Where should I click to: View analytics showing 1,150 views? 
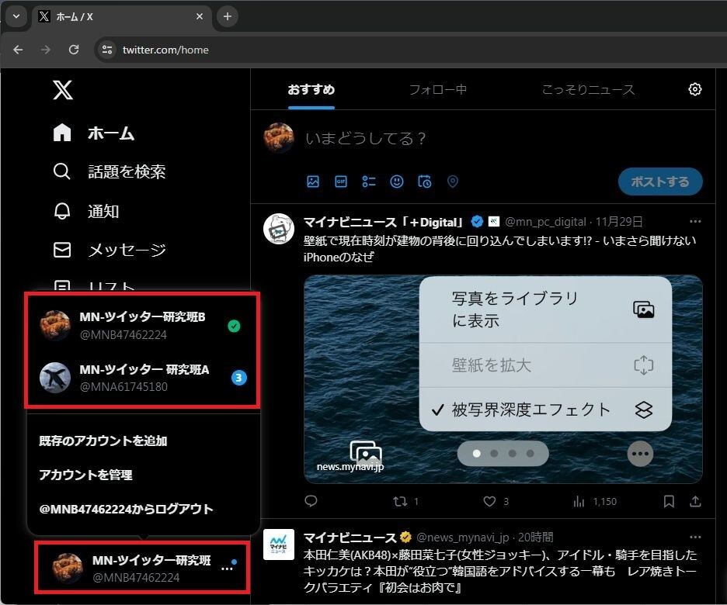point(595,501)
